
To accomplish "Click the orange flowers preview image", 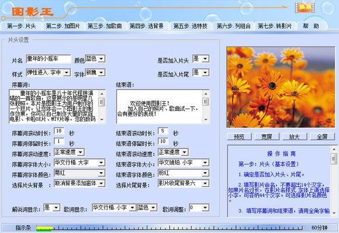I will (281, 87).
